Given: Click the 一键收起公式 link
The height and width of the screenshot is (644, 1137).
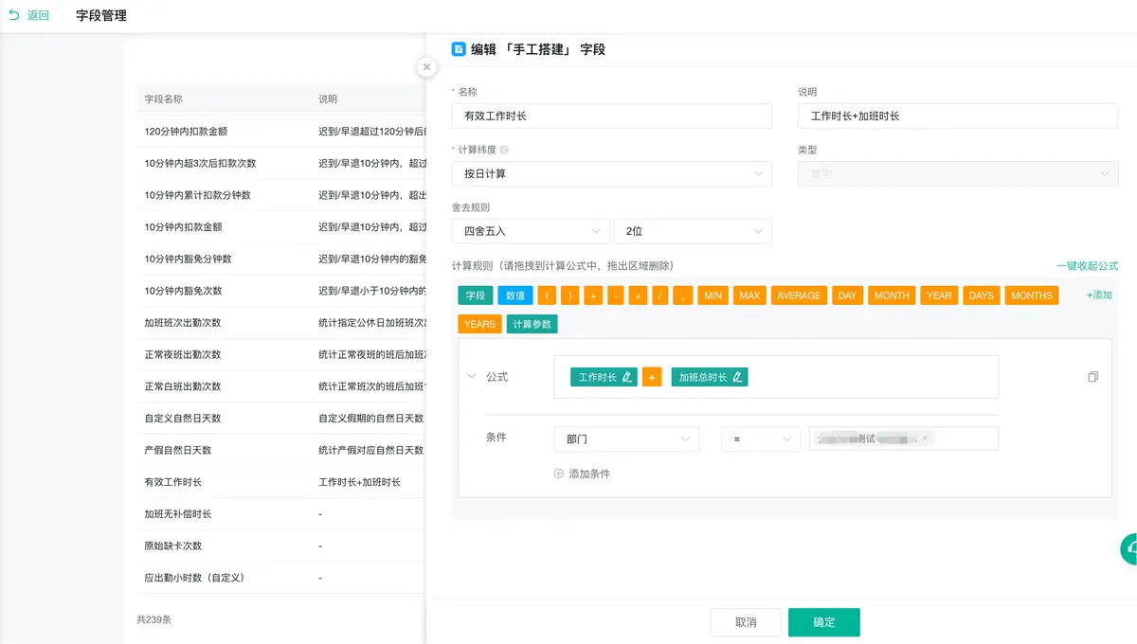Looking at the screenshot, I should pos(1087,266).
